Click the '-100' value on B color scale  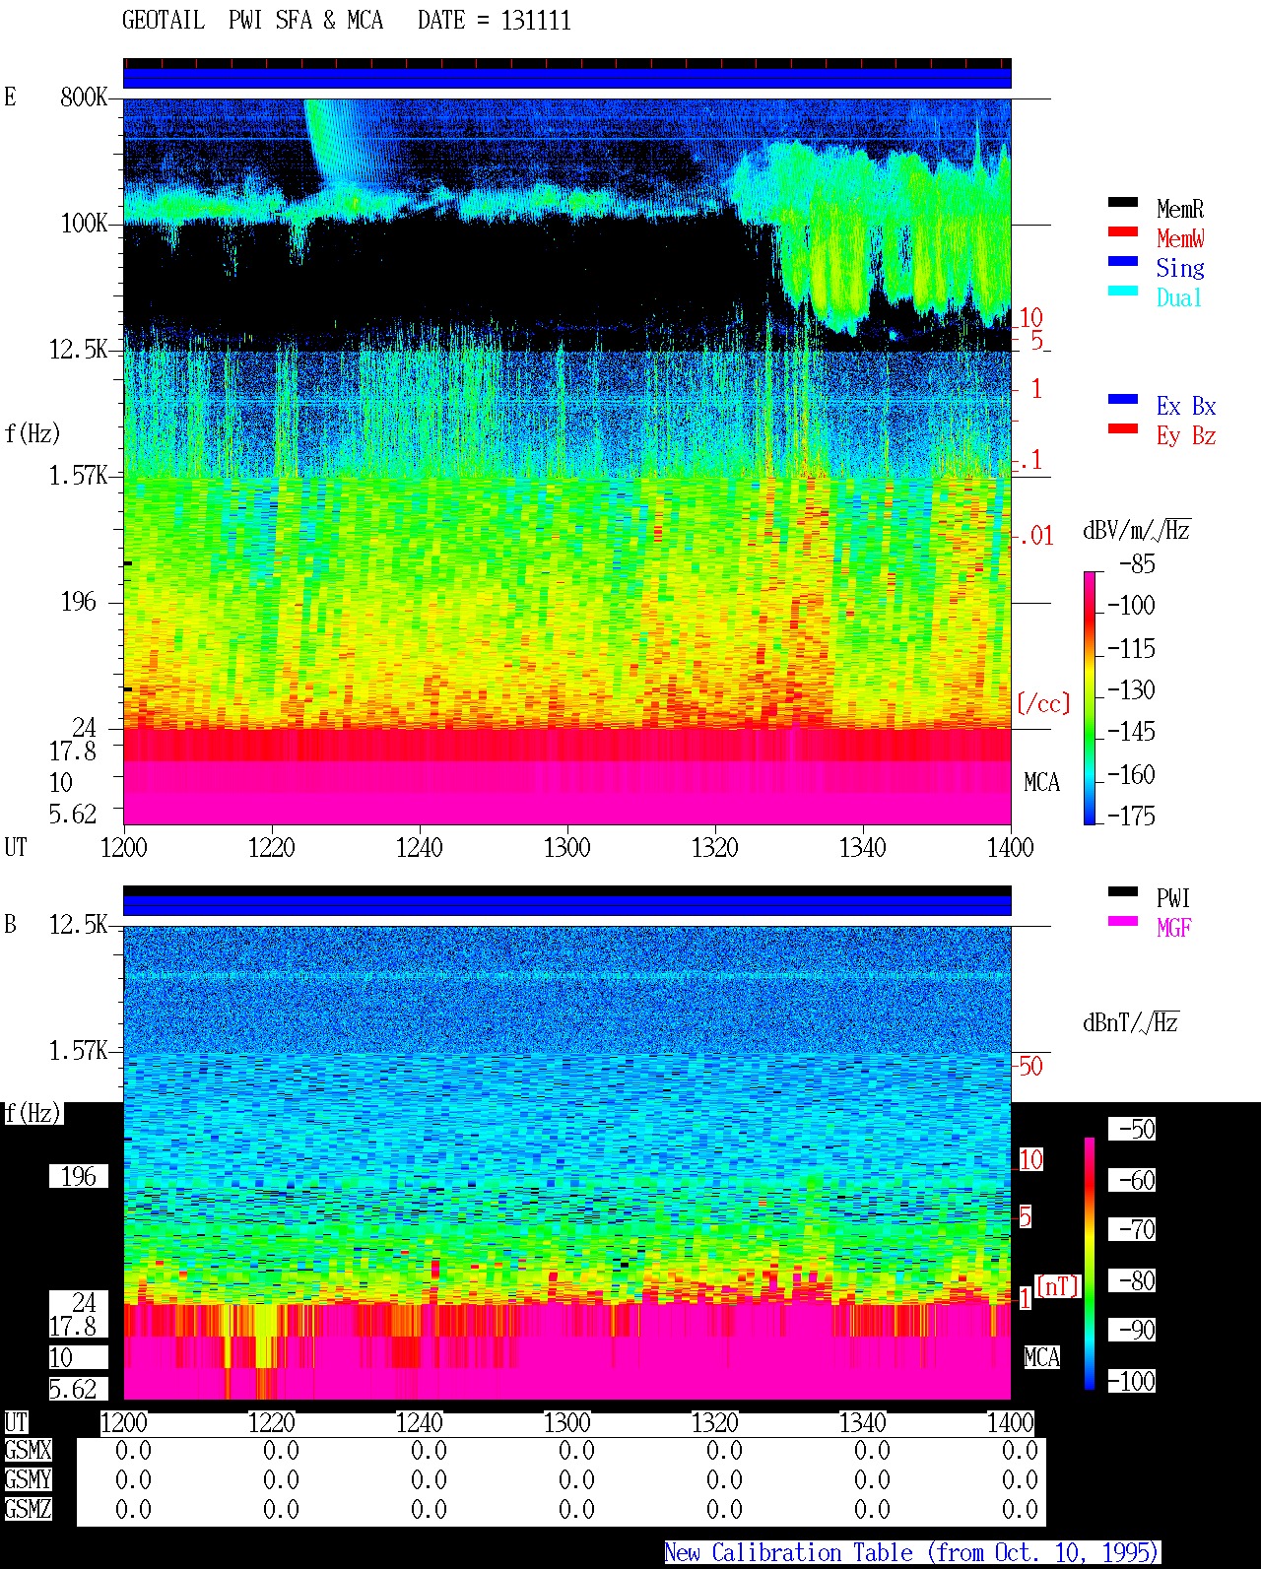[x=1131, y=1381]
